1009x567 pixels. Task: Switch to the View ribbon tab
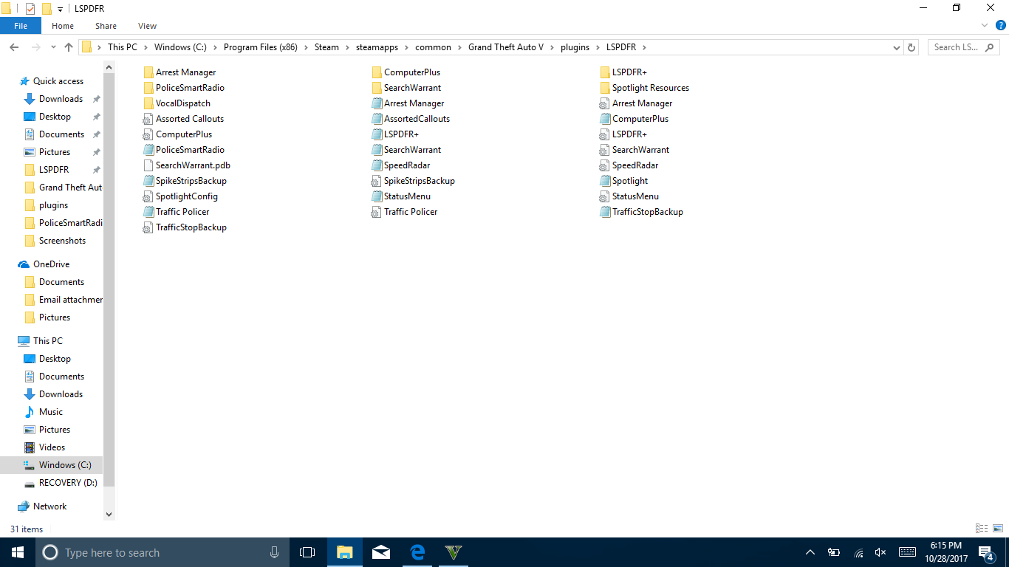tap(148, 26)
